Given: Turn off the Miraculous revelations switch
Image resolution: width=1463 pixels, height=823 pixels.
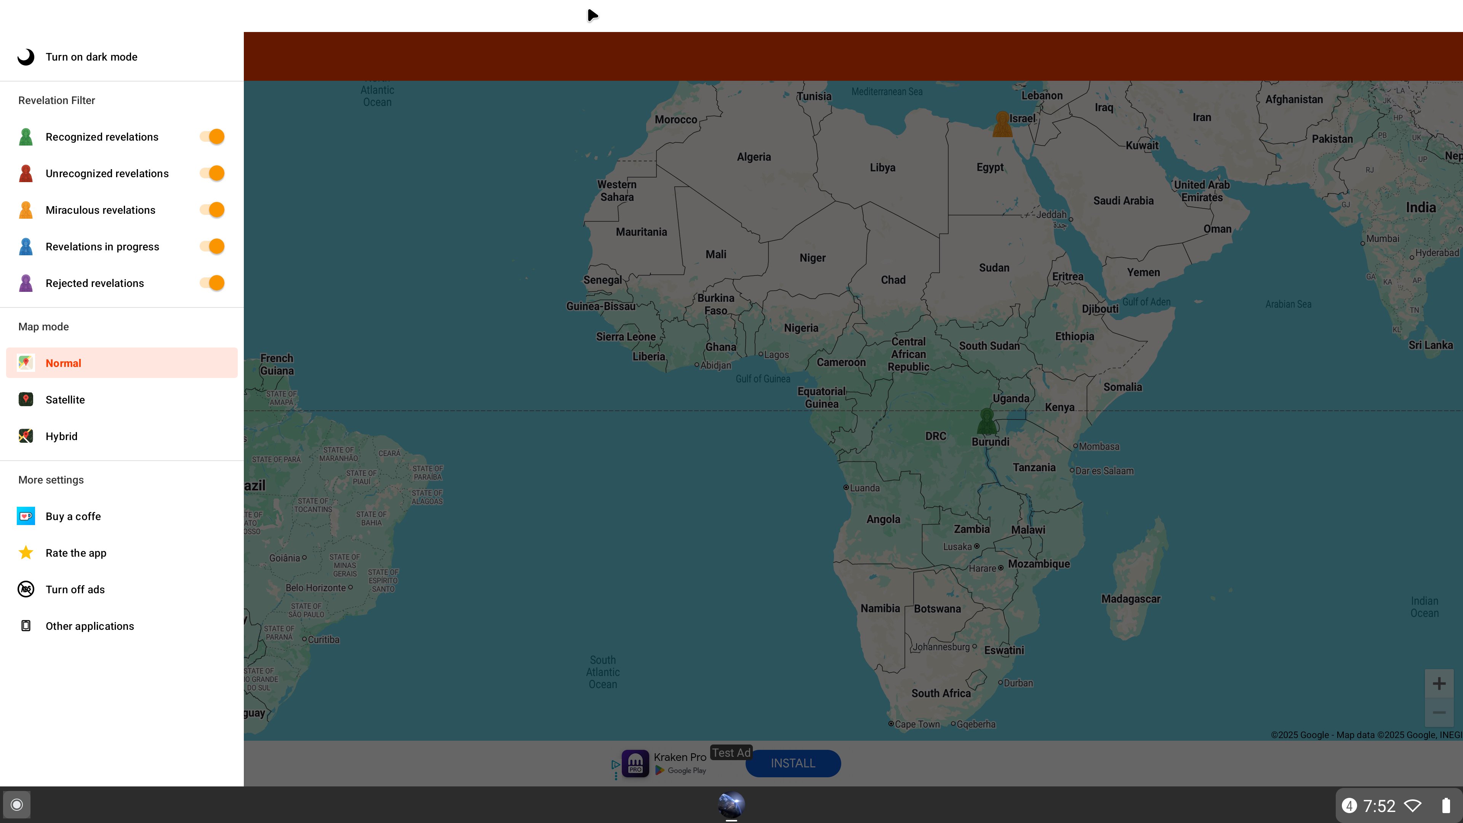Looking at the screenshot, I should click(213, 210).
